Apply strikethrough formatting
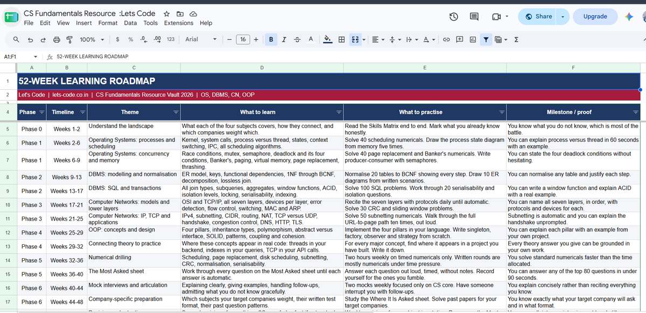 [x=297, y=39]
